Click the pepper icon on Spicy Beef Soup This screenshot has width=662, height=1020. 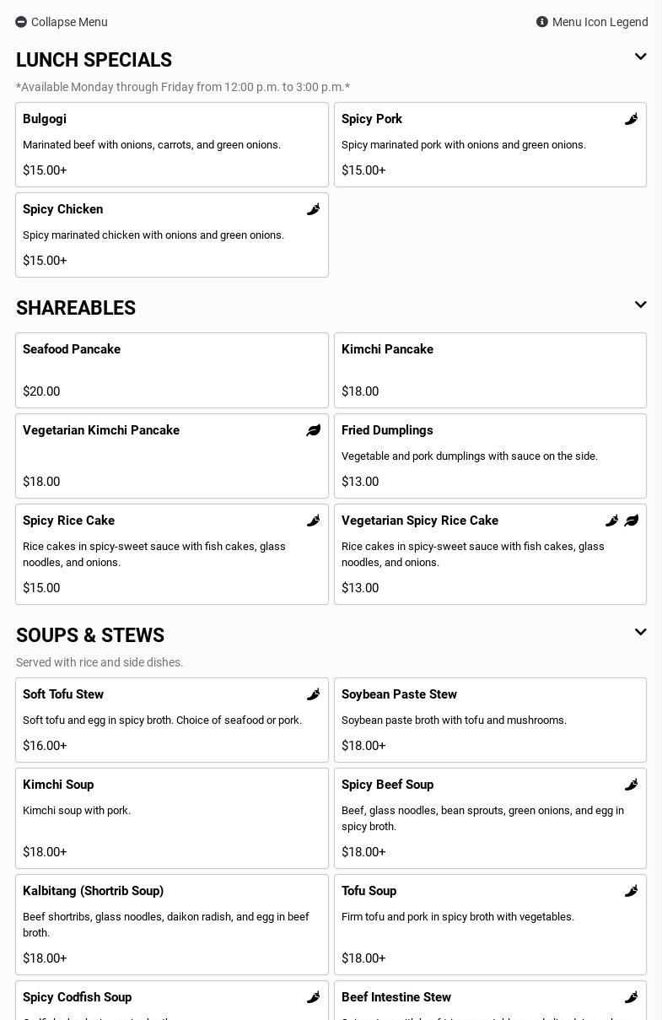coord(631,785)
